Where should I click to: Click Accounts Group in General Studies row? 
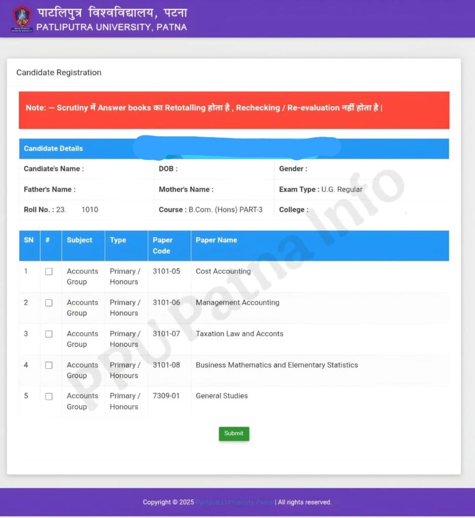point(82,401)
